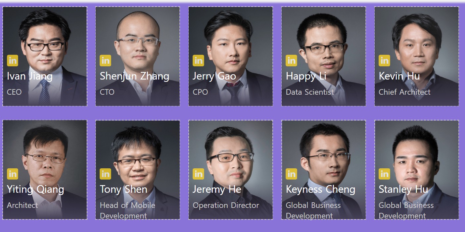Click the name Ivan Jiang
465x232 pixels.
point(30,76)
